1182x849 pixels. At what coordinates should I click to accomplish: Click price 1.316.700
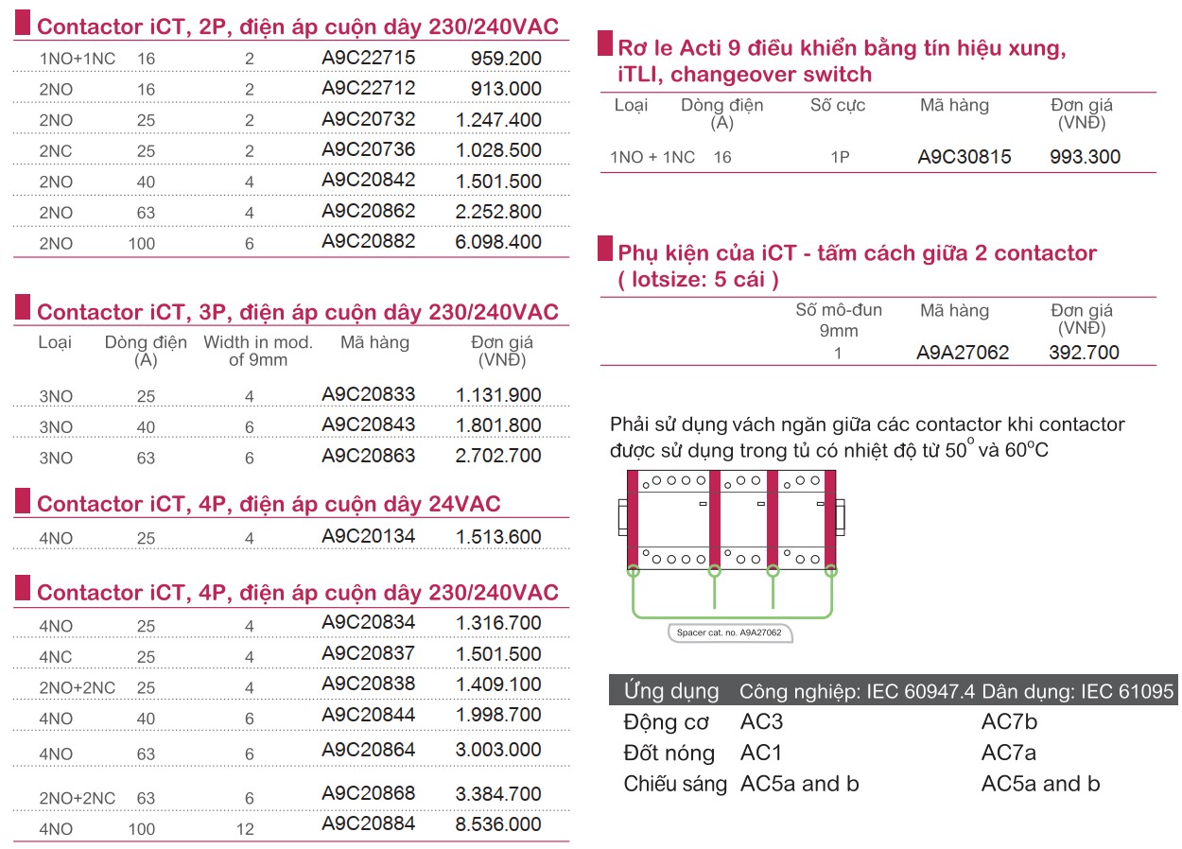tap(498, 623)
